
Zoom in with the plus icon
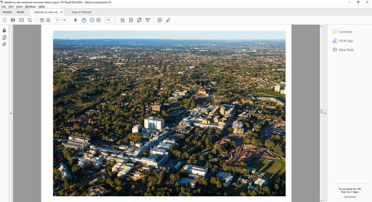pyautogui.click(x=98, y=20)
